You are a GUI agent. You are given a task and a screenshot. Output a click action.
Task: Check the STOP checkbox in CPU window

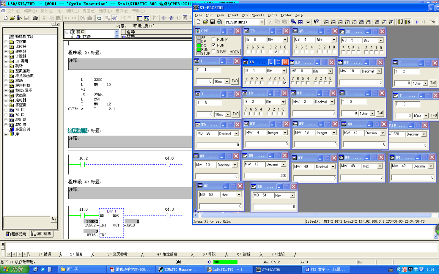coord(214,51)
